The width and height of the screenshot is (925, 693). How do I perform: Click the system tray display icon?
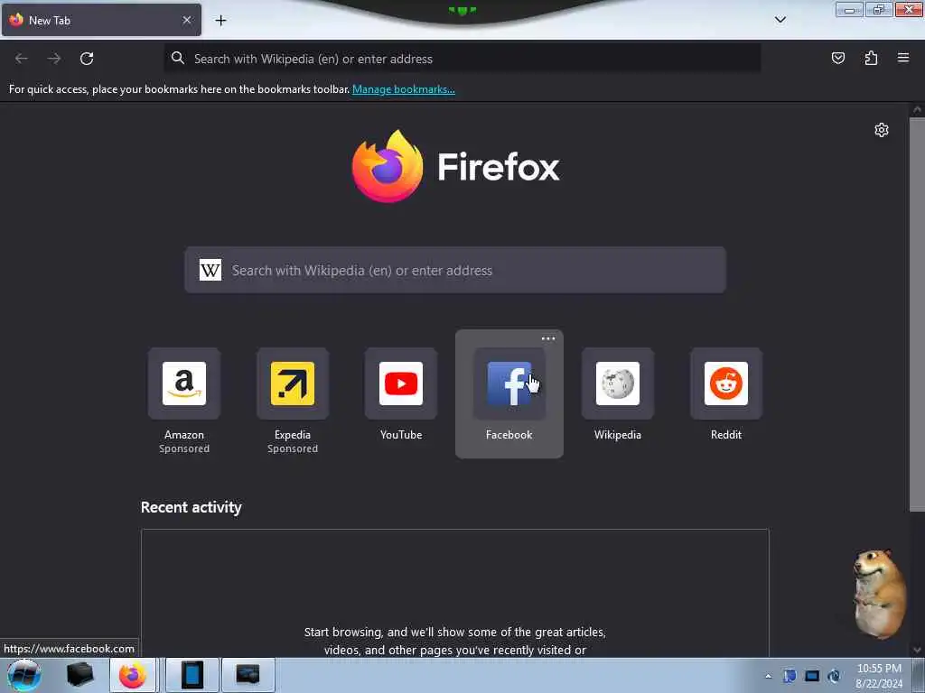(812, 676)
